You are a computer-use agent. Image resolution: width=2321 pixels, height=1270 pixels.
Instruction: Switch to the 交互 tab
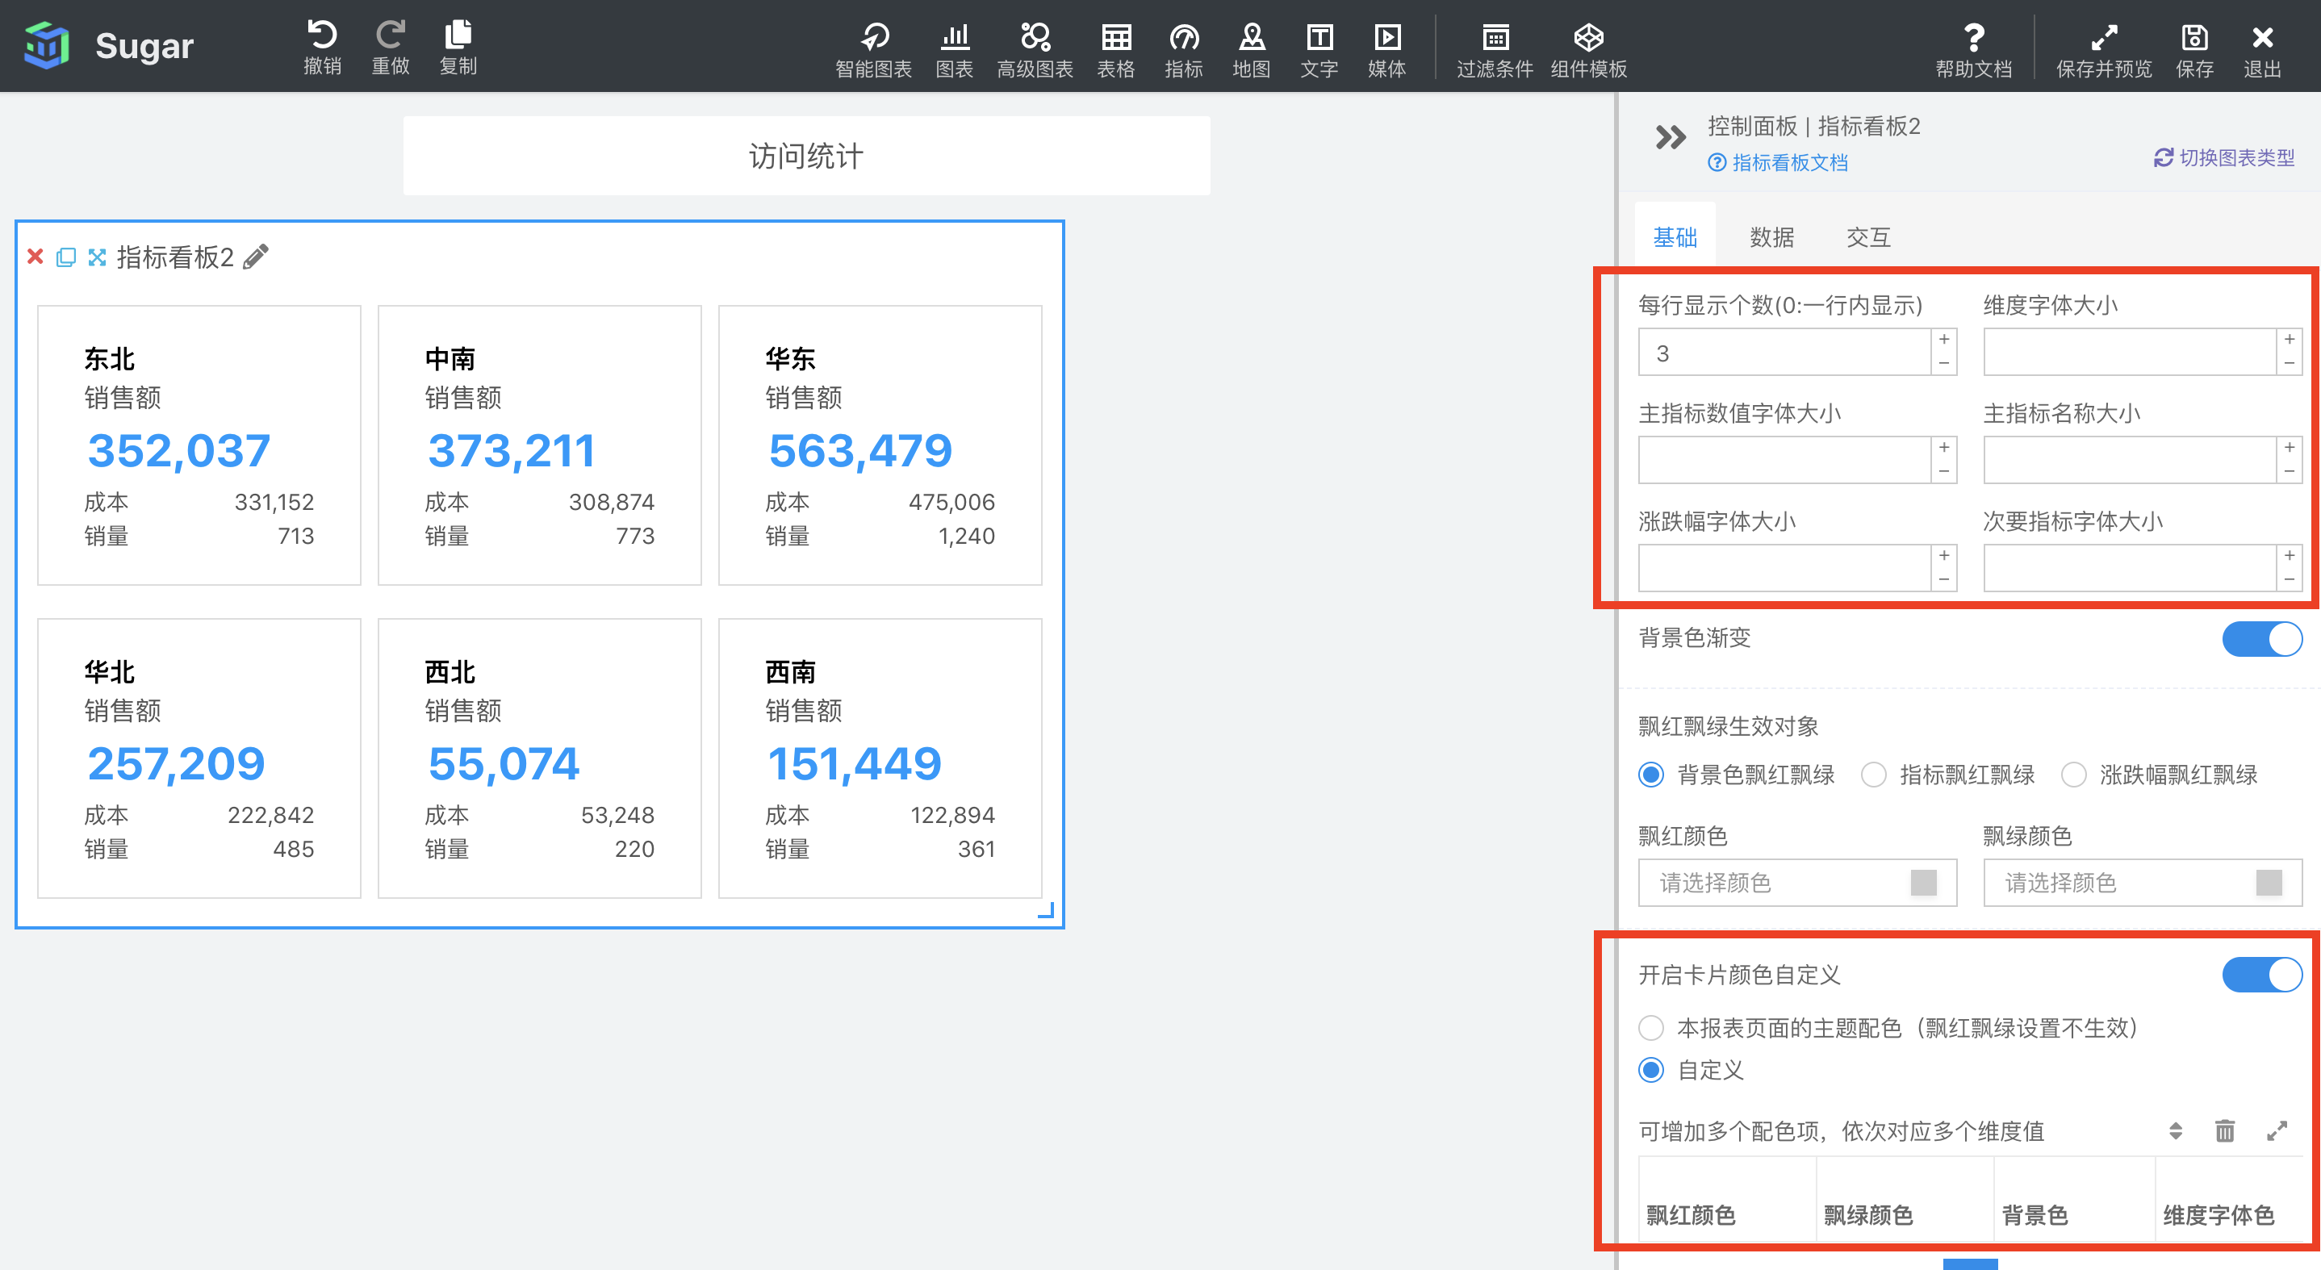(1867, 237)
